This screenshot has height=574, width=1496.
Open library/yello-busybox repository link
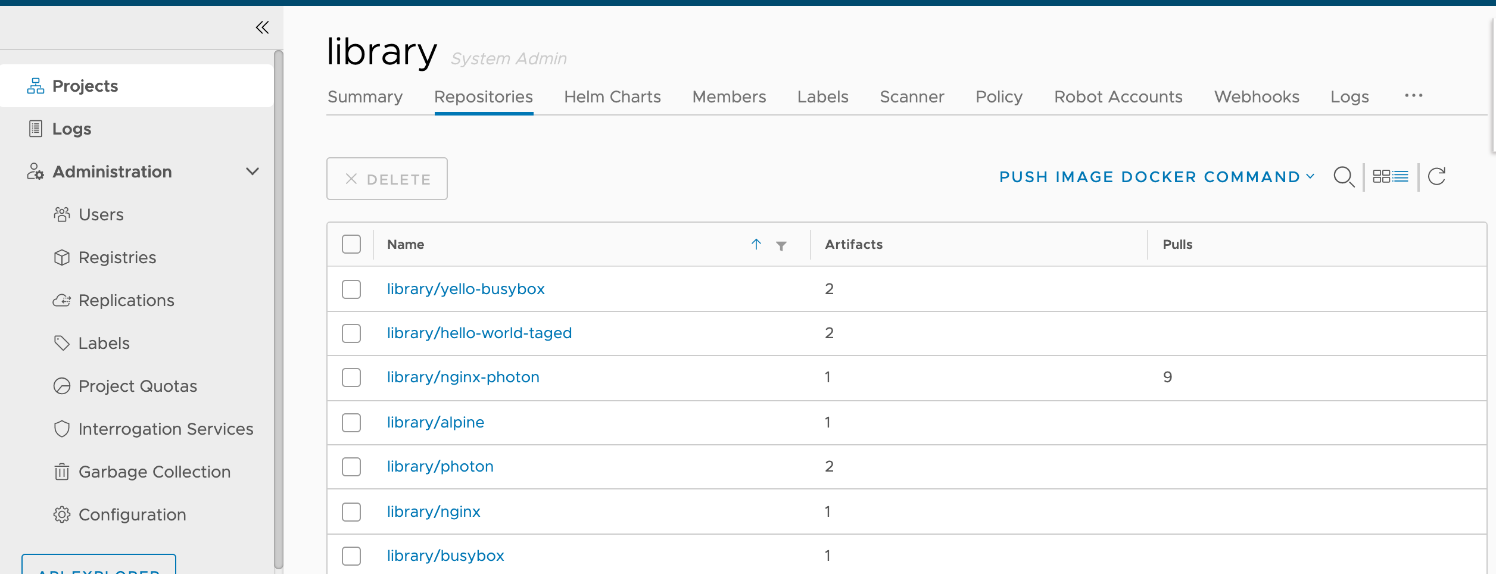pos(466,289)
